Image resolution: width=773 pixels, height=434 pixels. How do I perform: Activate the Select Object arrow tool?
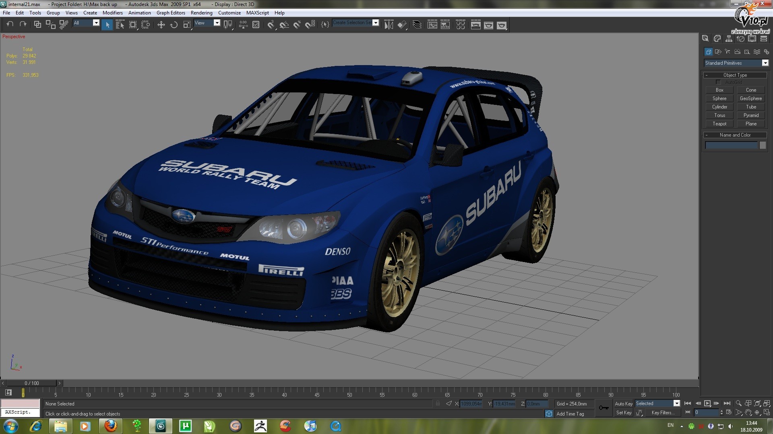[x=107, y=25]
